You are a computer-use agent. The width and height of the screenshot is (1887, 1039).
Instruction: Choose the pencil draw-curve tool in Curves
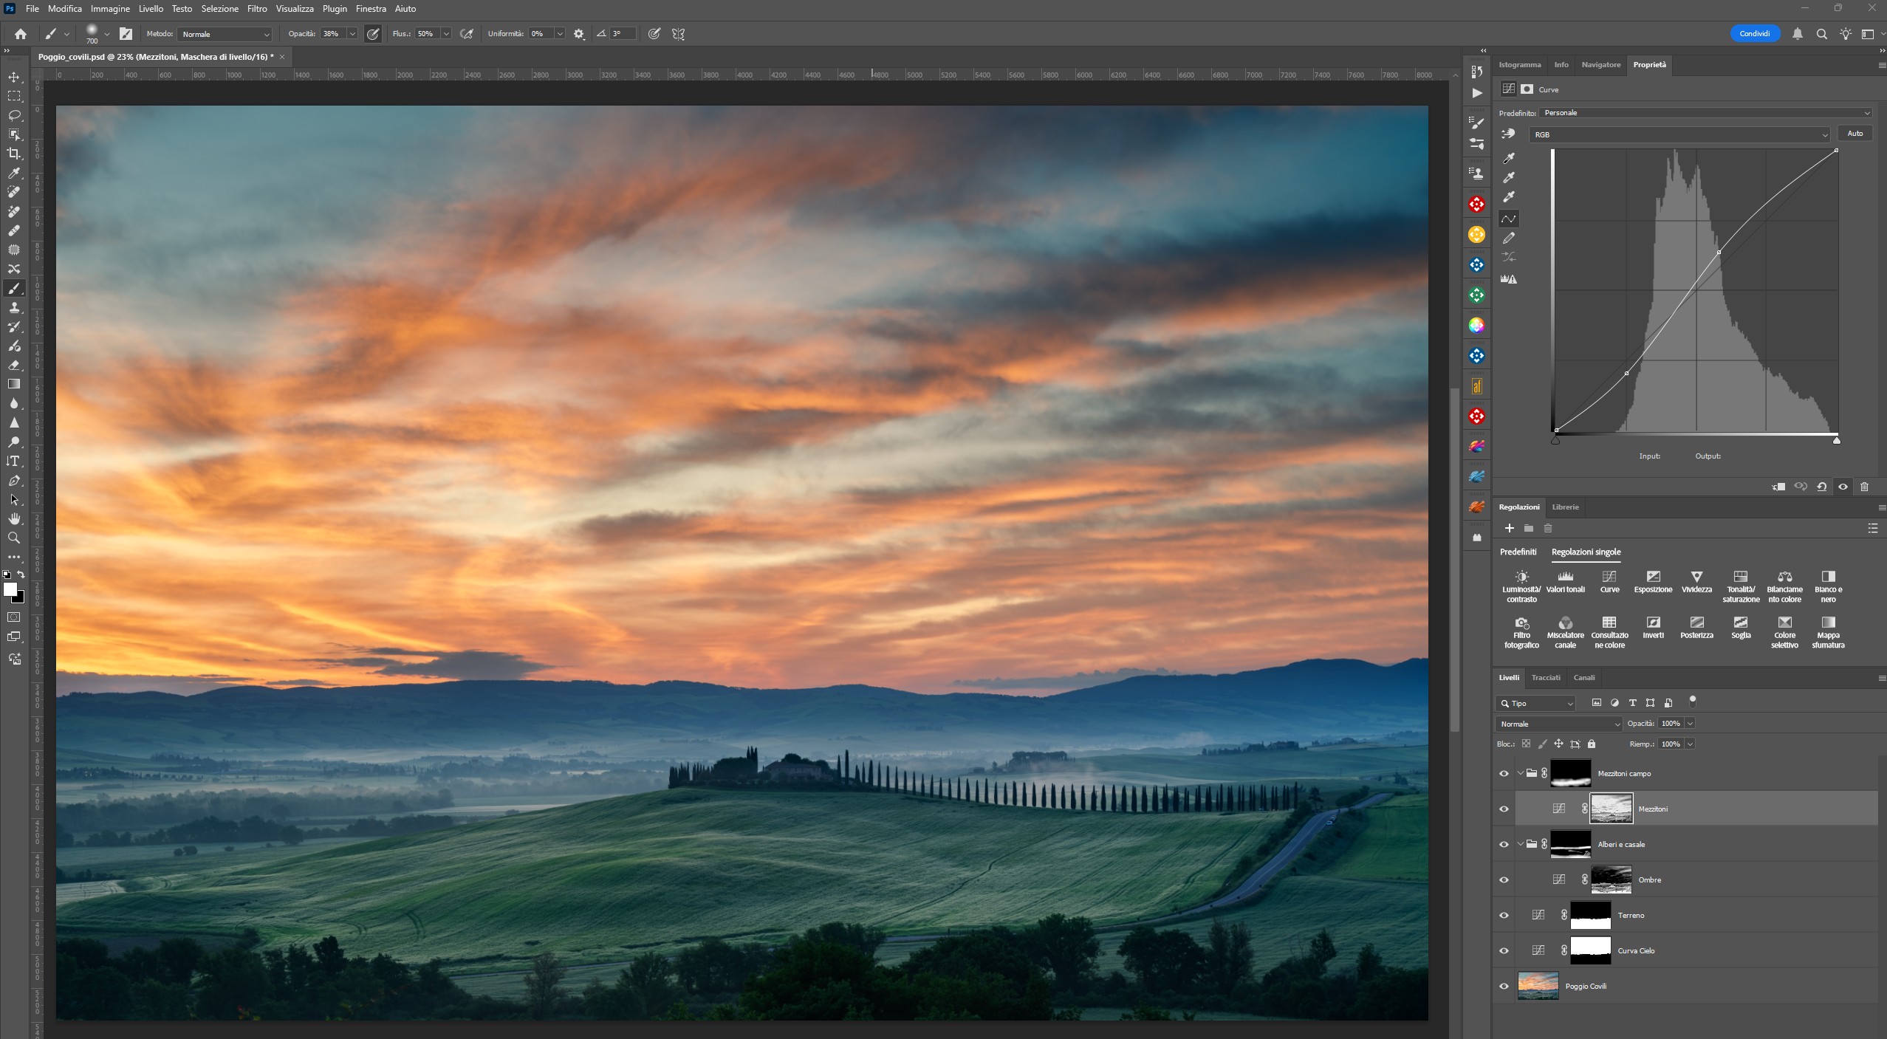[x=1509, y=238]
